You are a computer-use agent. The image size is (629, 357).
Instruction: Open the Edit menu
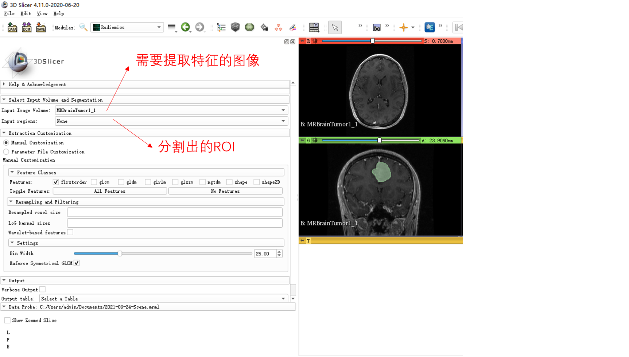point(26,13)
